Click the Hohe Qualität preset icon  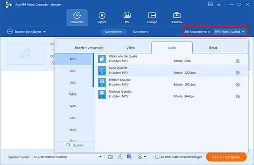(102, 71)
